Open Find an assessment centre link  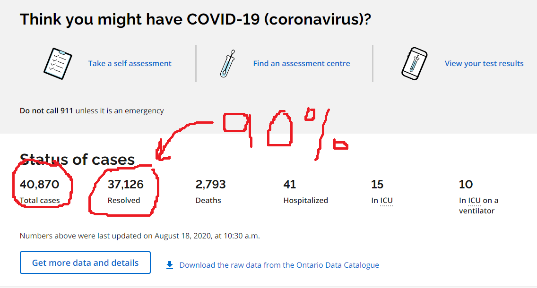[302, 63]
